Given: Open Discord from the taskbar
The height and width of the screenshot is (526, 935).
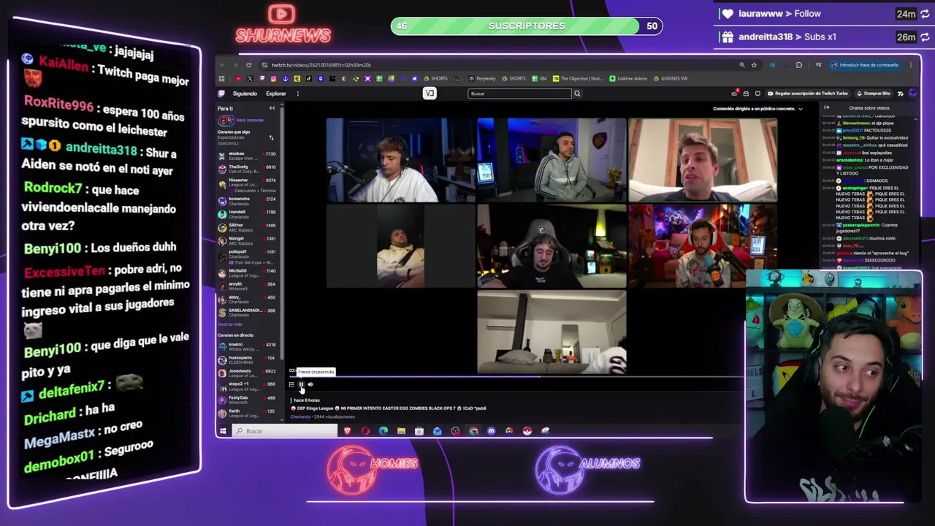Looking at the screenshot, I should pyautogui.click(x=491, y=431).
